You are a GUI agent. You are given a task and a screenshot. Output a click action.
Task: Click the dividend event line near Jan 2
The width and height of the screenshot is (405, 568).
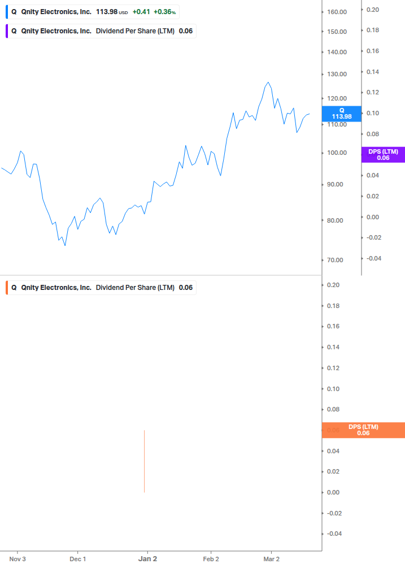point(144,461)
